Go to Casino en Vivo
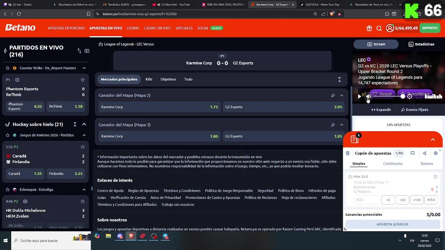Viewport: 445px width, 250px height. tap(157, 28)
